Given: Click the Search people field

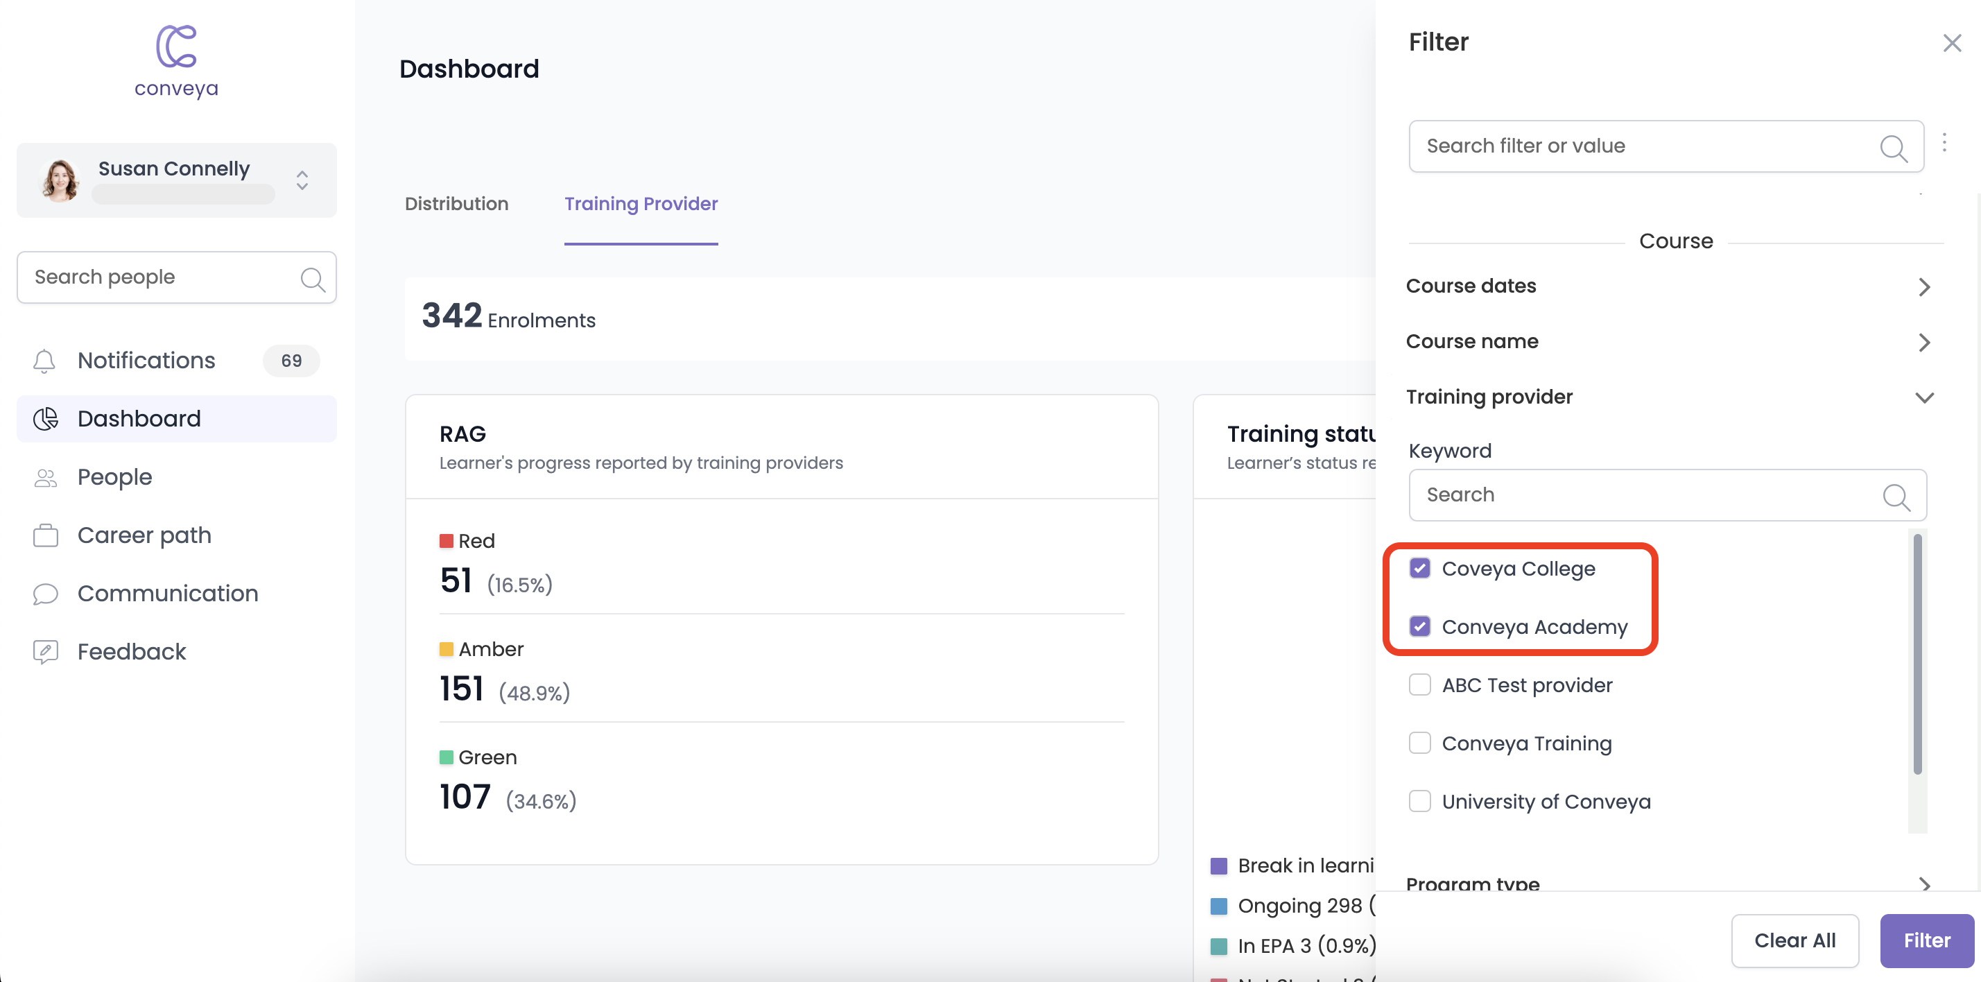Looking at the screenshot, I should pos(176,277).
